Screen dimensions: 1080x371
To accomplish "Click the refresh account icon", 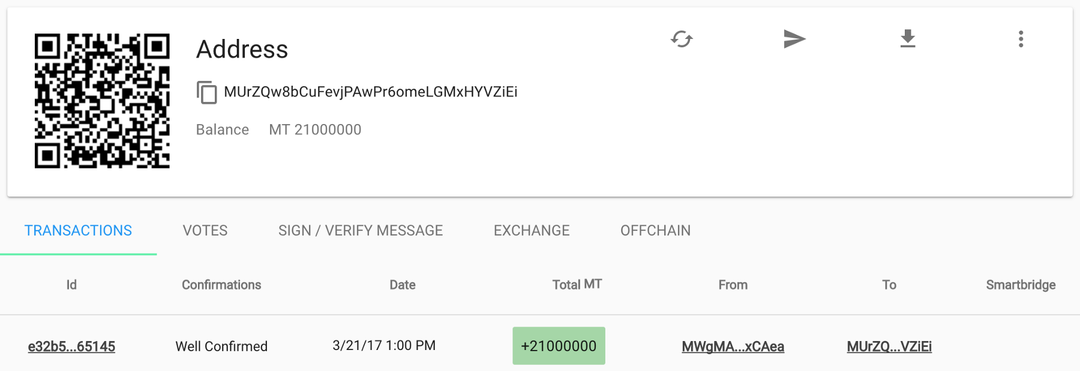I will 682,40.
